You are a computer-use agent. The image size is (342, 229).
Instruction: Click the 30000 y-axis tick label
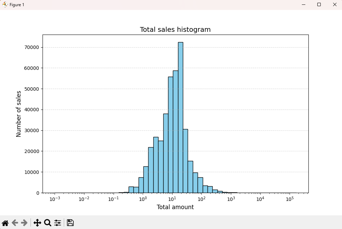coord(32,131)
